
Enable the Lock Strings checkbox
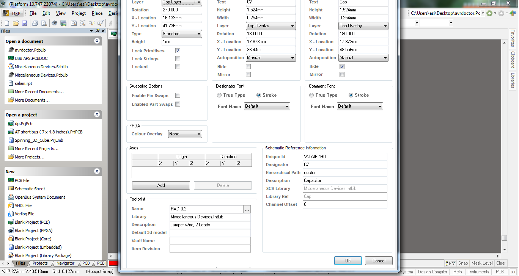click(x=178, y=59)
